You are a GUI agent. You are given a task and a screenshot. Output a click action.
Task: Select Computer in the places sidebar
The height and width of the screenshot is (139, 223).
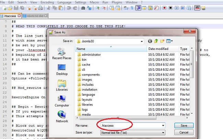point(62,101)
